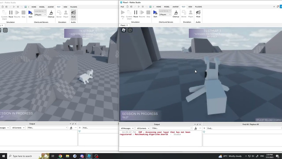Open Device emulation mode

184,13
